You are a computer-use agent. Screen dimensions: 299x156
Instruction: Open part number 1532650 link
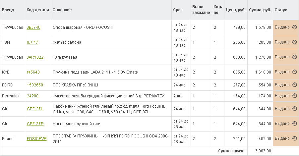(35, 85)
